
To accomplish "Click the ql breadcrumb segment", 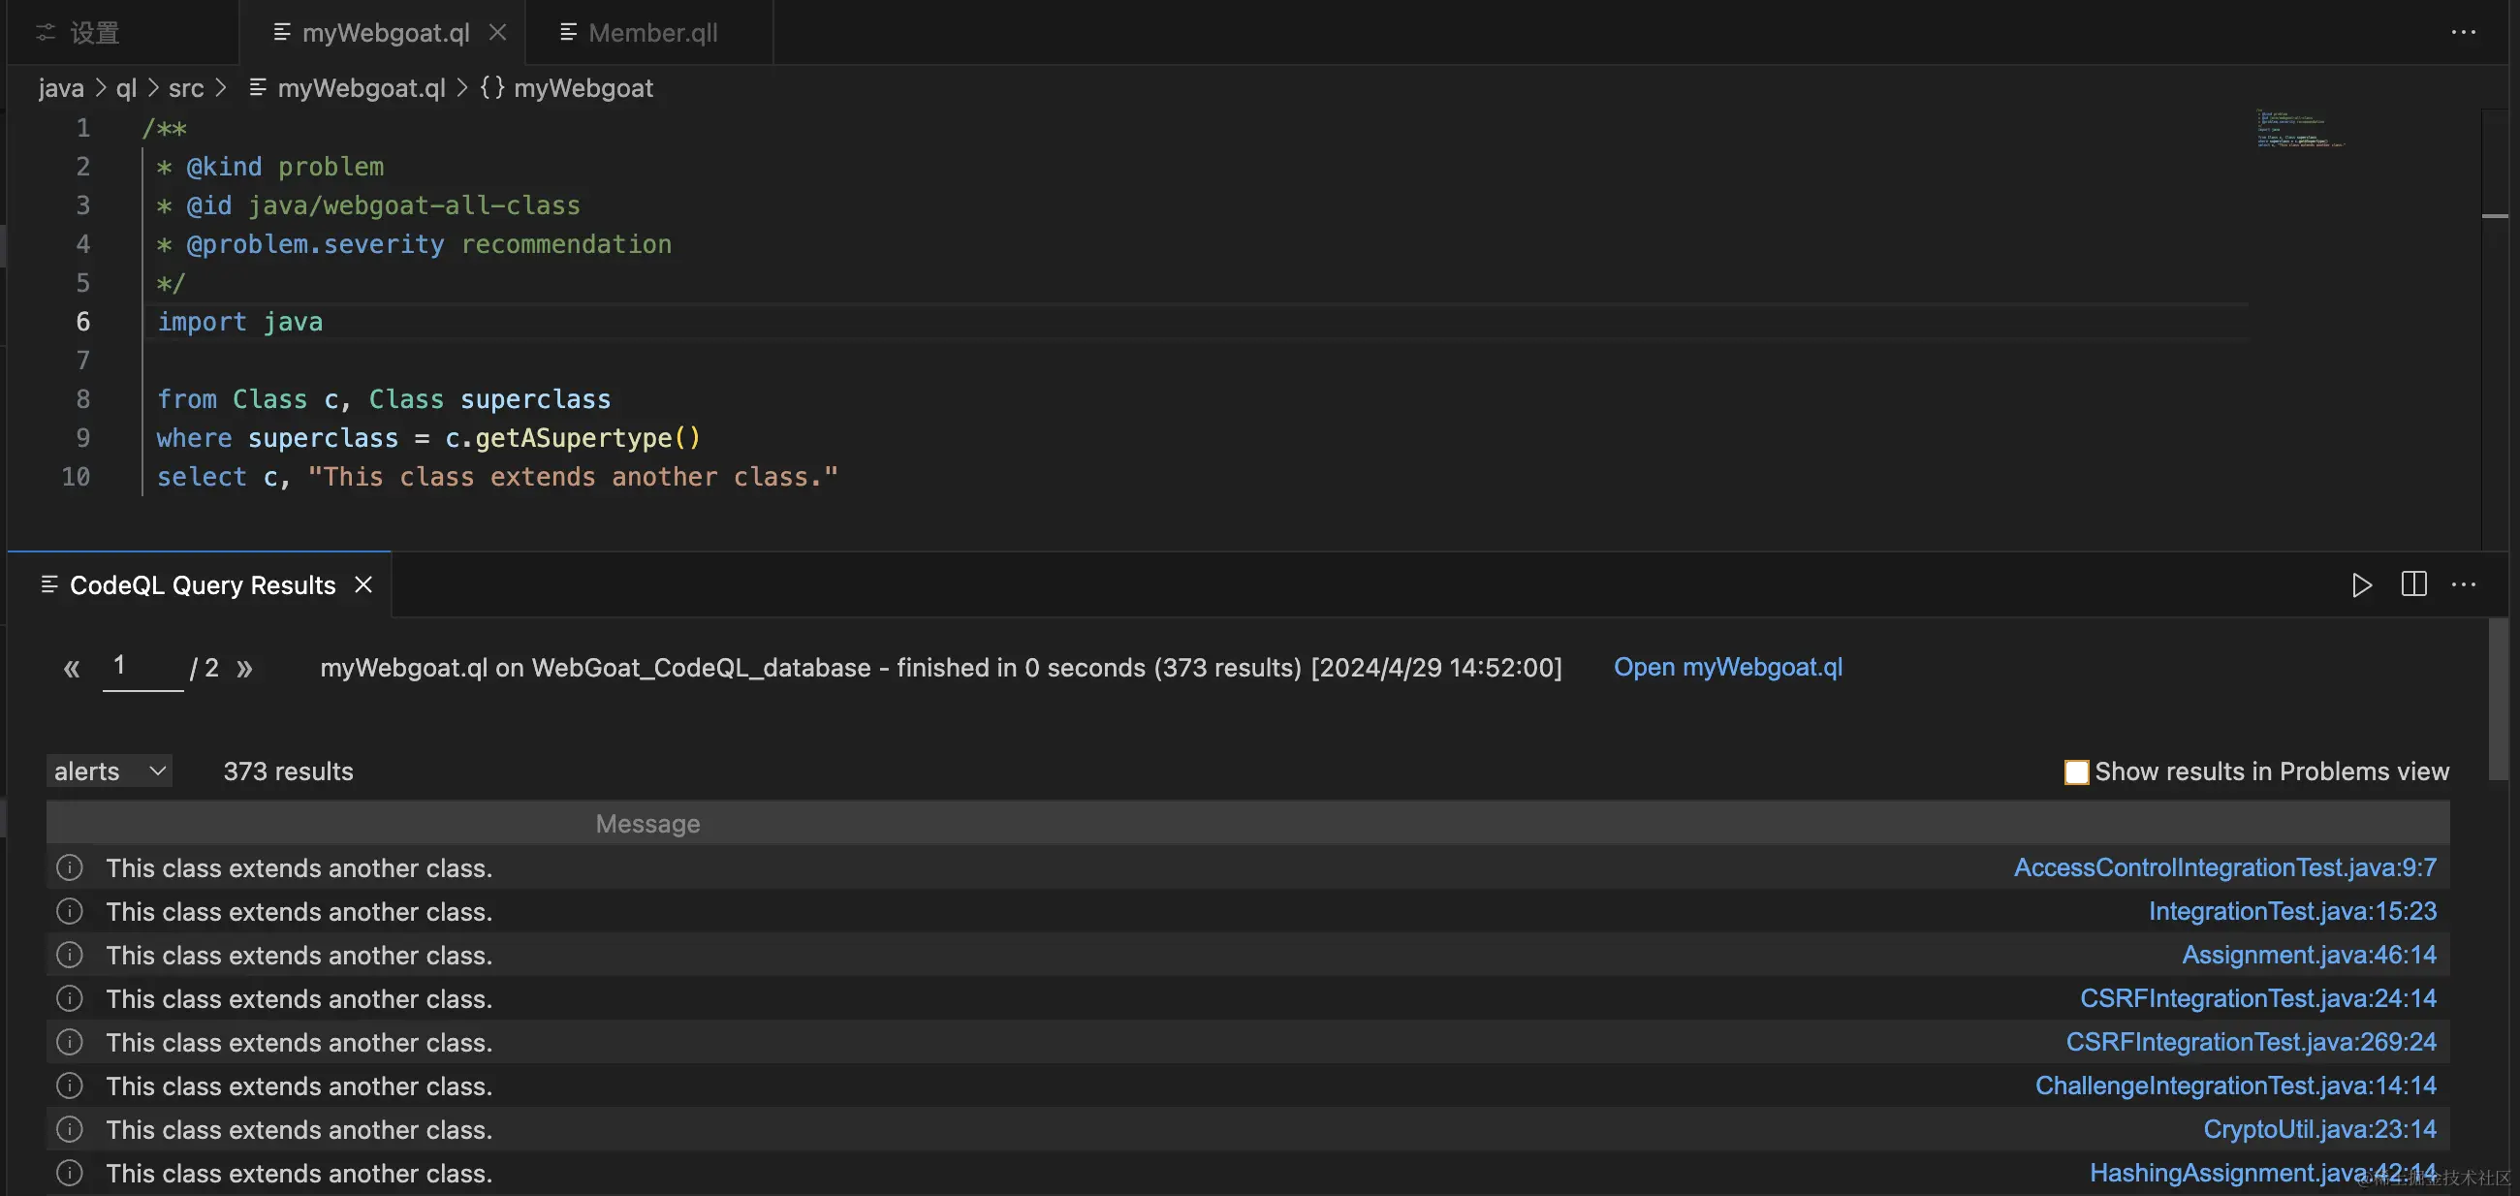I will [126, 88].
